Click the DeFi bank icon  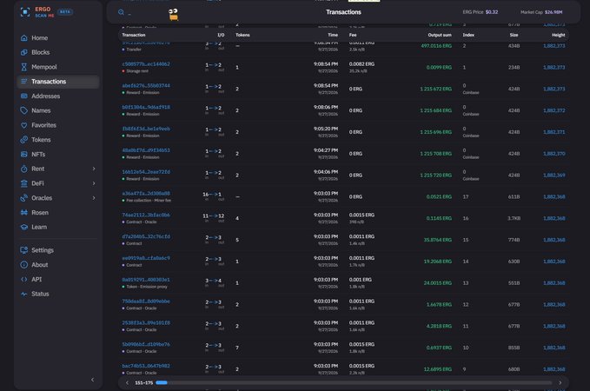24,183
